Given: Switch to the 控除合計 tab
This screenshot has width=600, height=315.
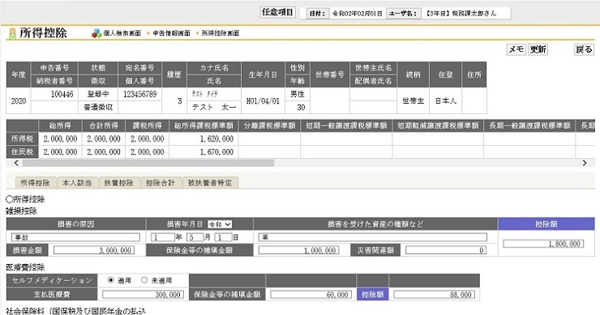Looking at the screenshot, I should point(161,183).
